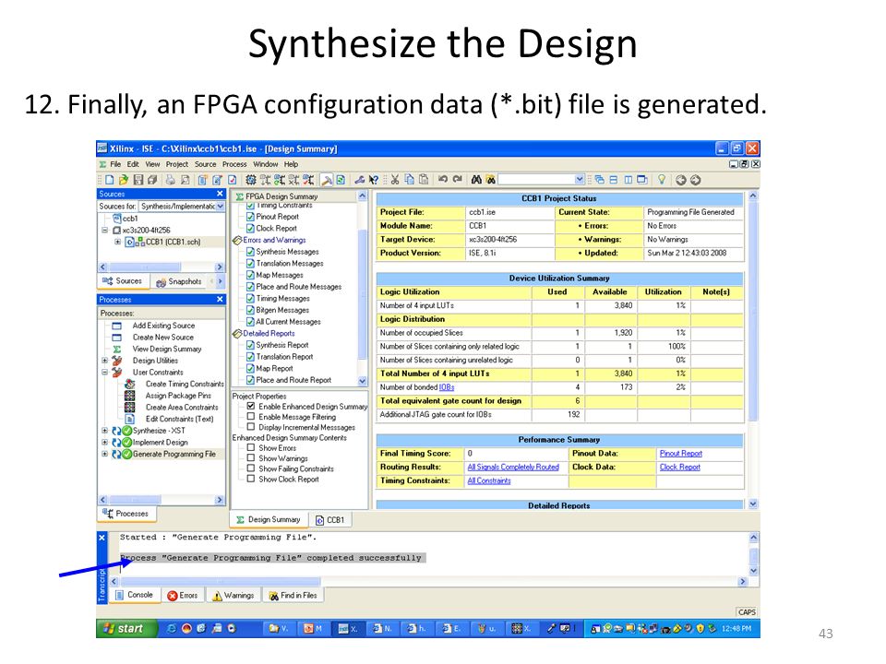886x664 pixels.
Task: Click the All Constraints link
Action: (489, 480)
